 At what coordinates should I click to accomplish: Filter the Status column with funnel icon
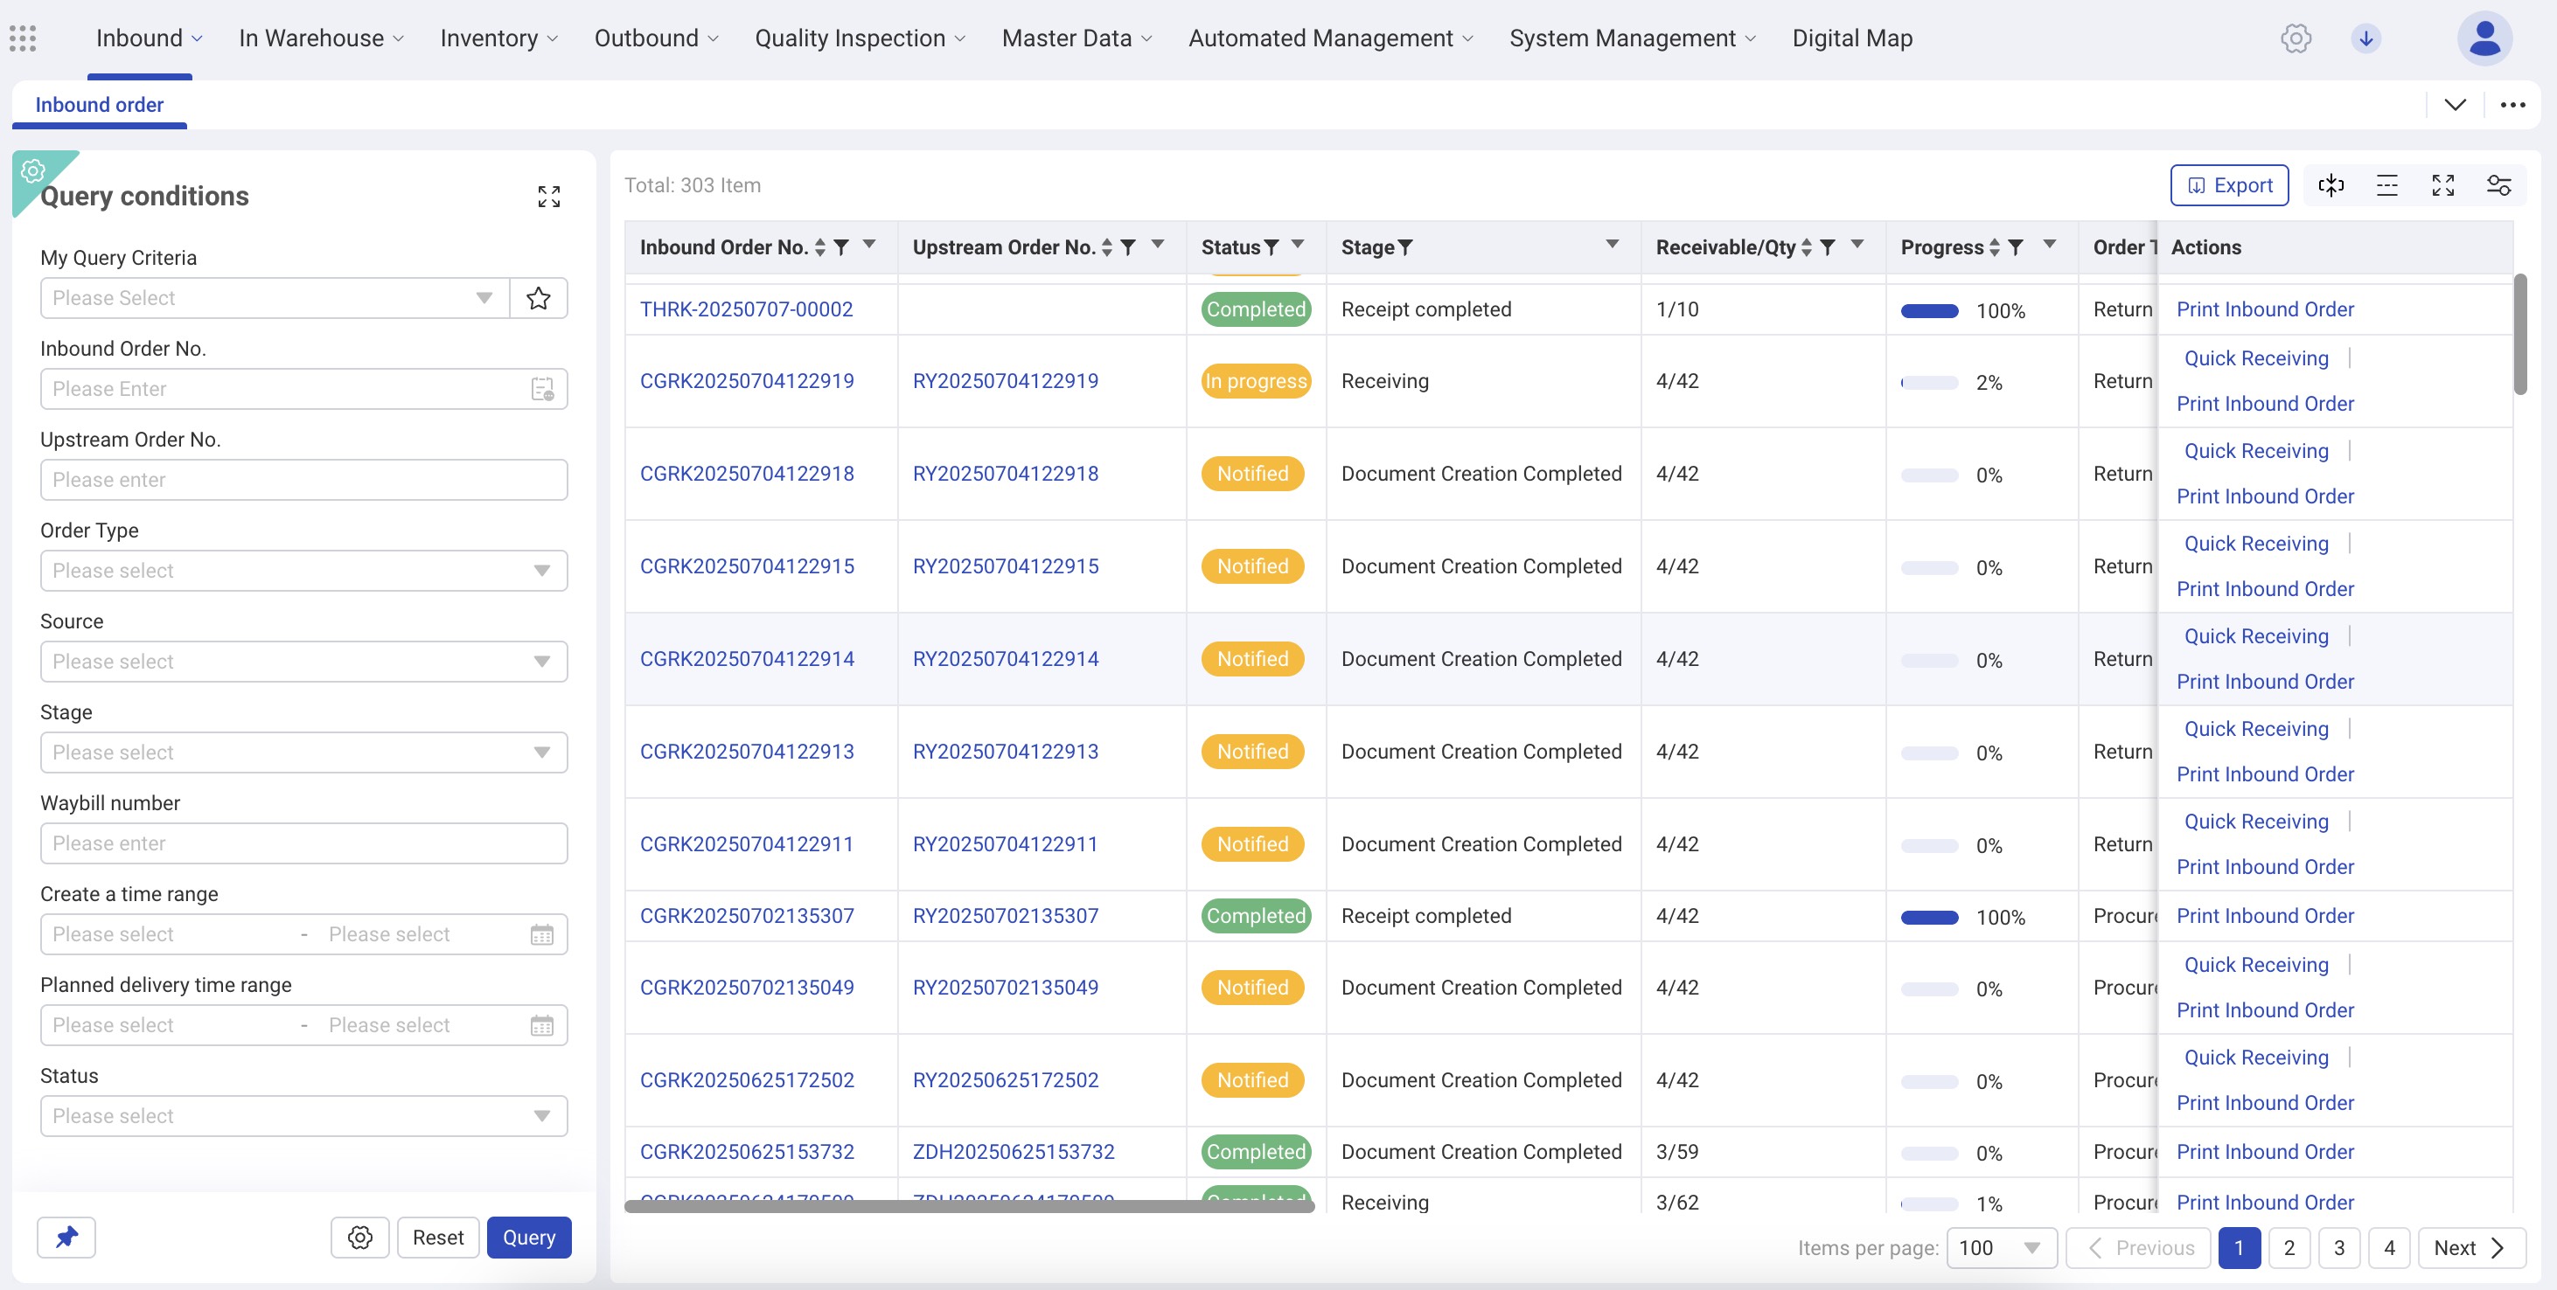pyautogui.click(x=1272, y=247)
